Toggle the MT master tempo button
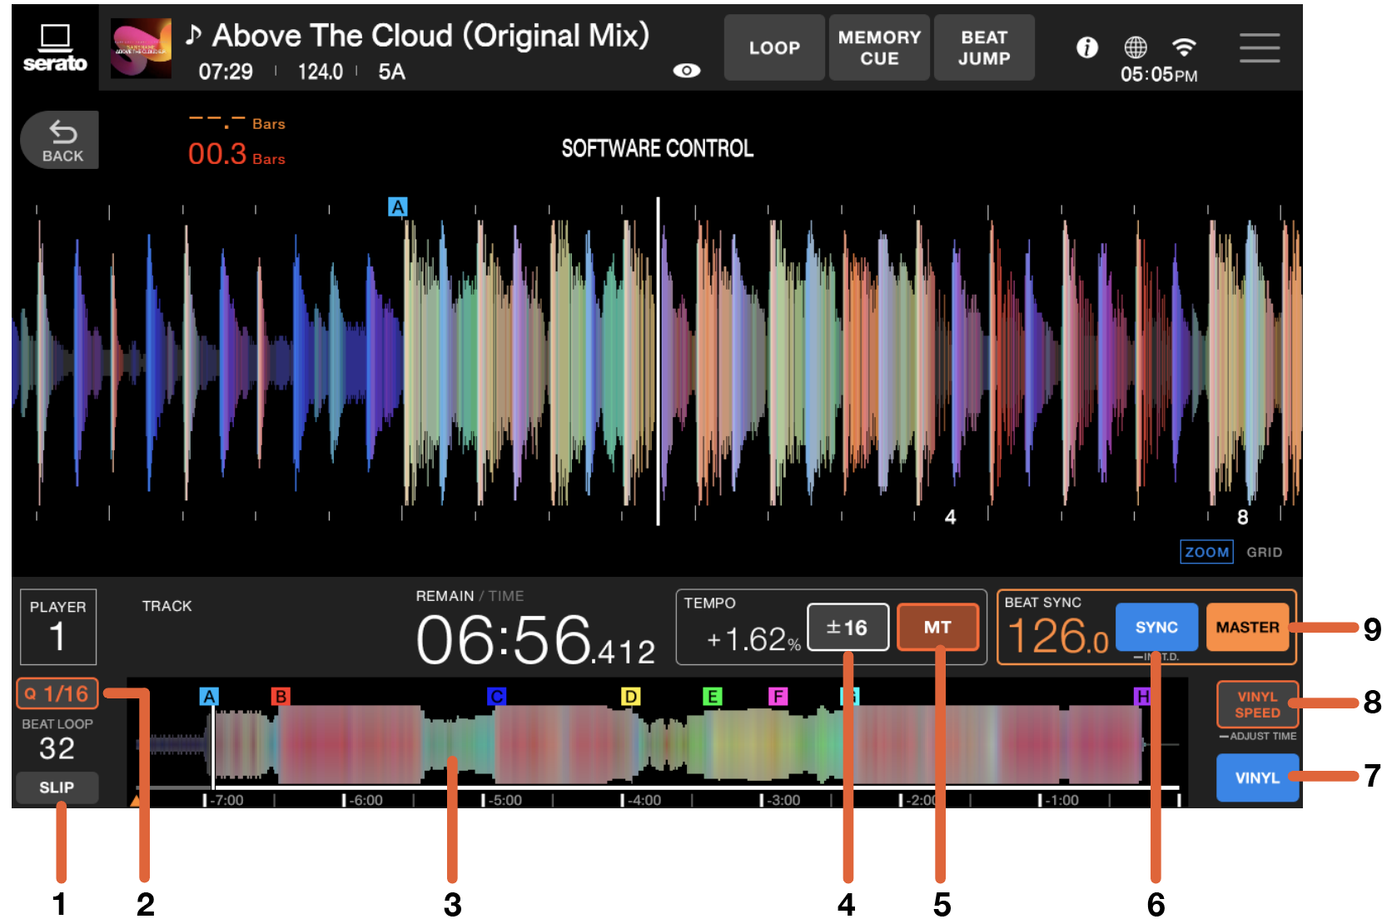1387x919 pixels. click(x=937, y=627)
